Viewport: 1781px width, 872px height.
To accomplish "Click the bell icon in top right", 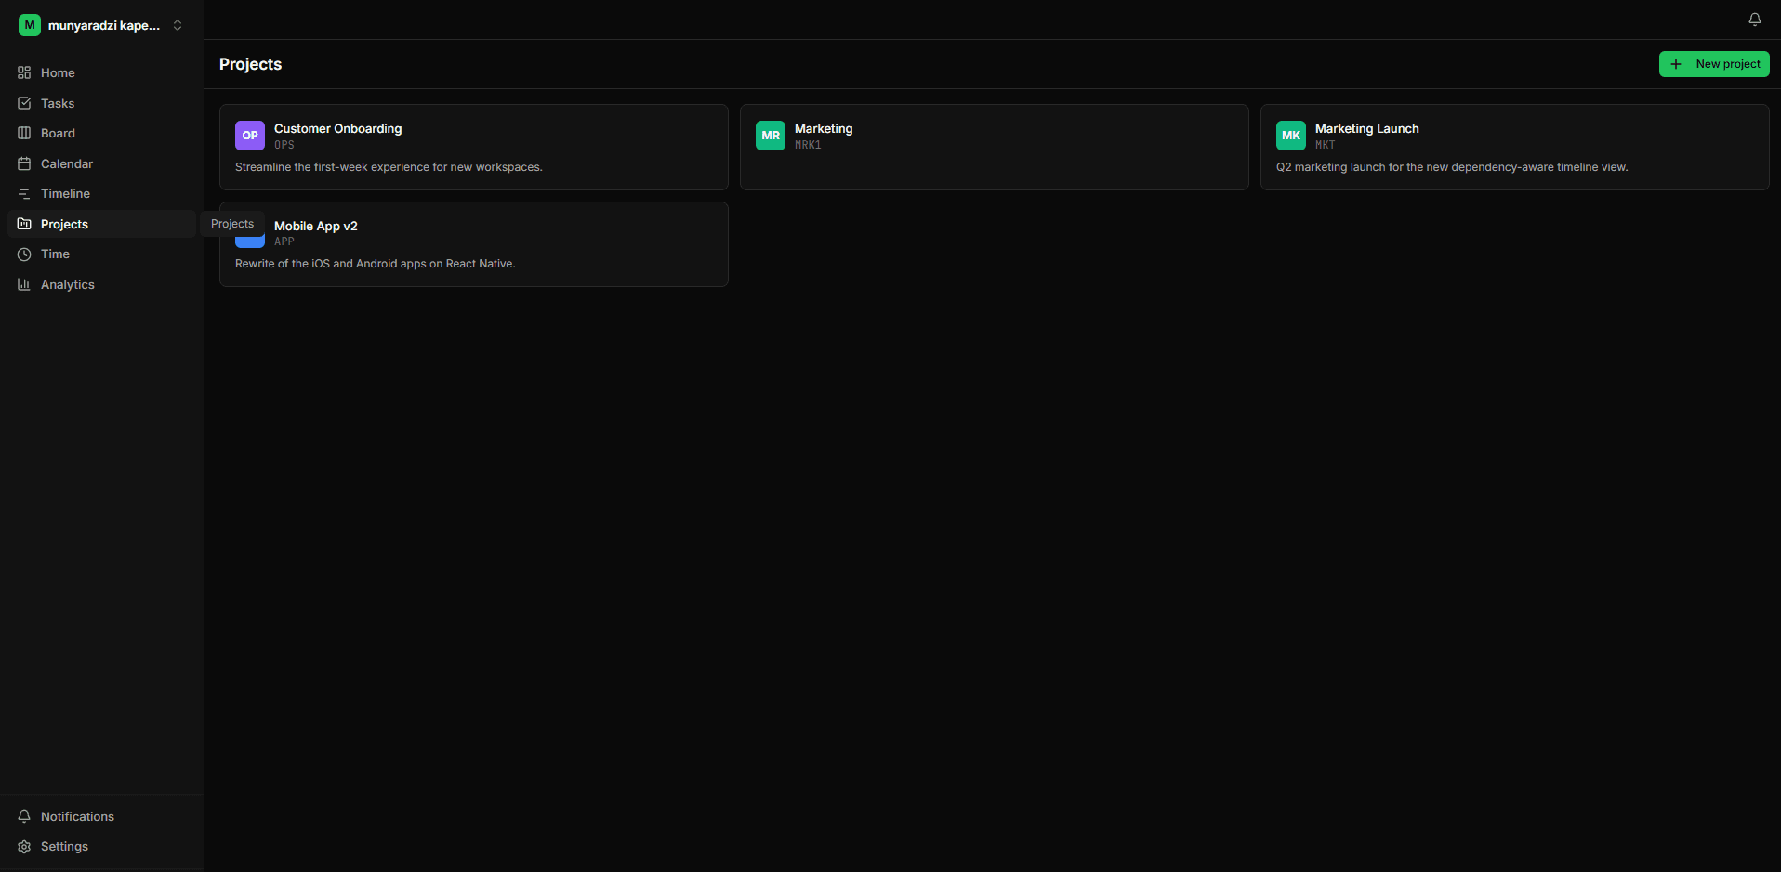I will click(x=1755, y=20).
